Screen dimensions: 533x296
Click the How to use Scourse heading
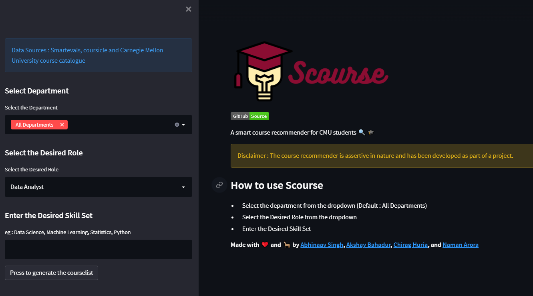click(x=277, y=185)
